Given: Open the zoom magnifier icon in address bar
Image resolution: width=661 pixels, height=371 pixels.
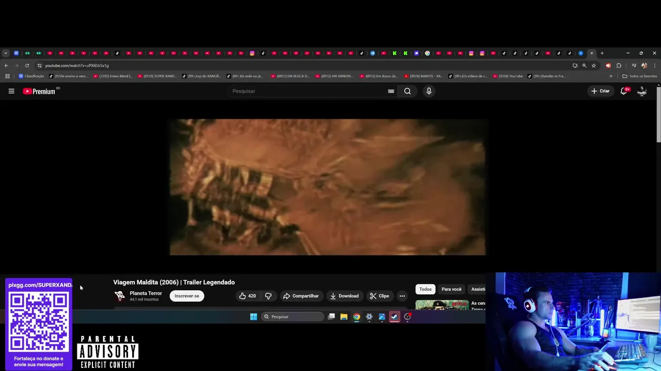Looking at the screenshot, I should (584, 65).
